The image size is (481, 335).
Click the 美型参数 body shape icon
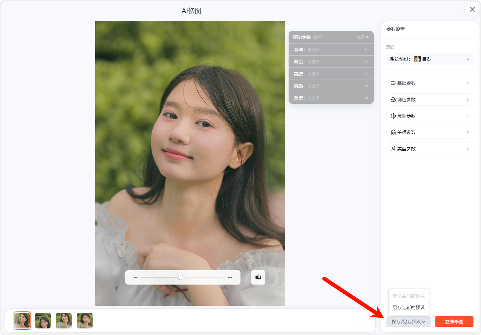click(393, 149)
